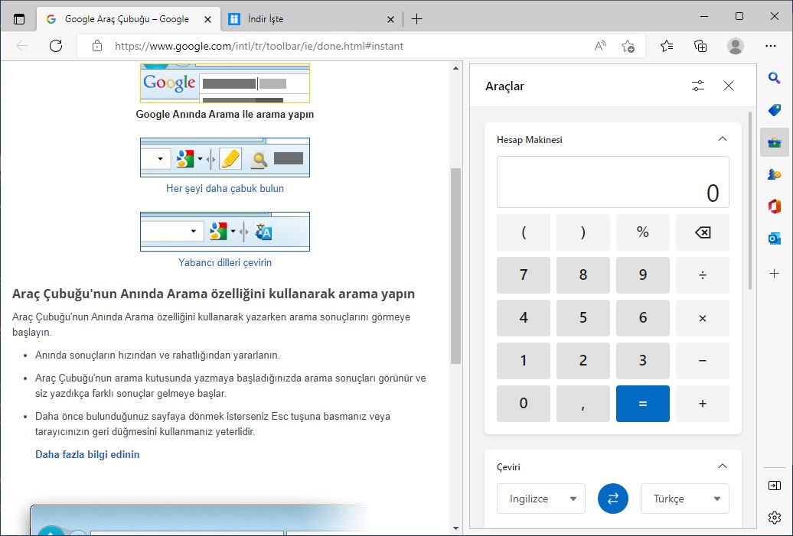Hide the sidebar toggle icon
793x536 pixels.
775,486
